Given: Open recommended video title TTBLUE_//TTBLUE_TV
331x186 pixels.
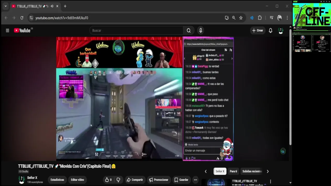Looking at the screenshot, I should (x=245, y=181).
